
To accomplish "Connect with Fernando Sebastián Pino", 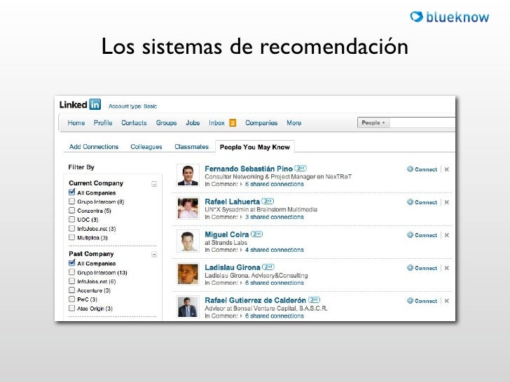I will click(x=422, y=169).
